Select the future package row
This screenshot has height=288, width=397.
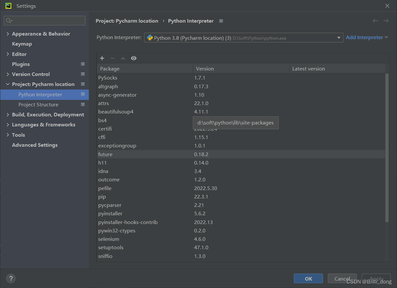(x=241, y=154)
